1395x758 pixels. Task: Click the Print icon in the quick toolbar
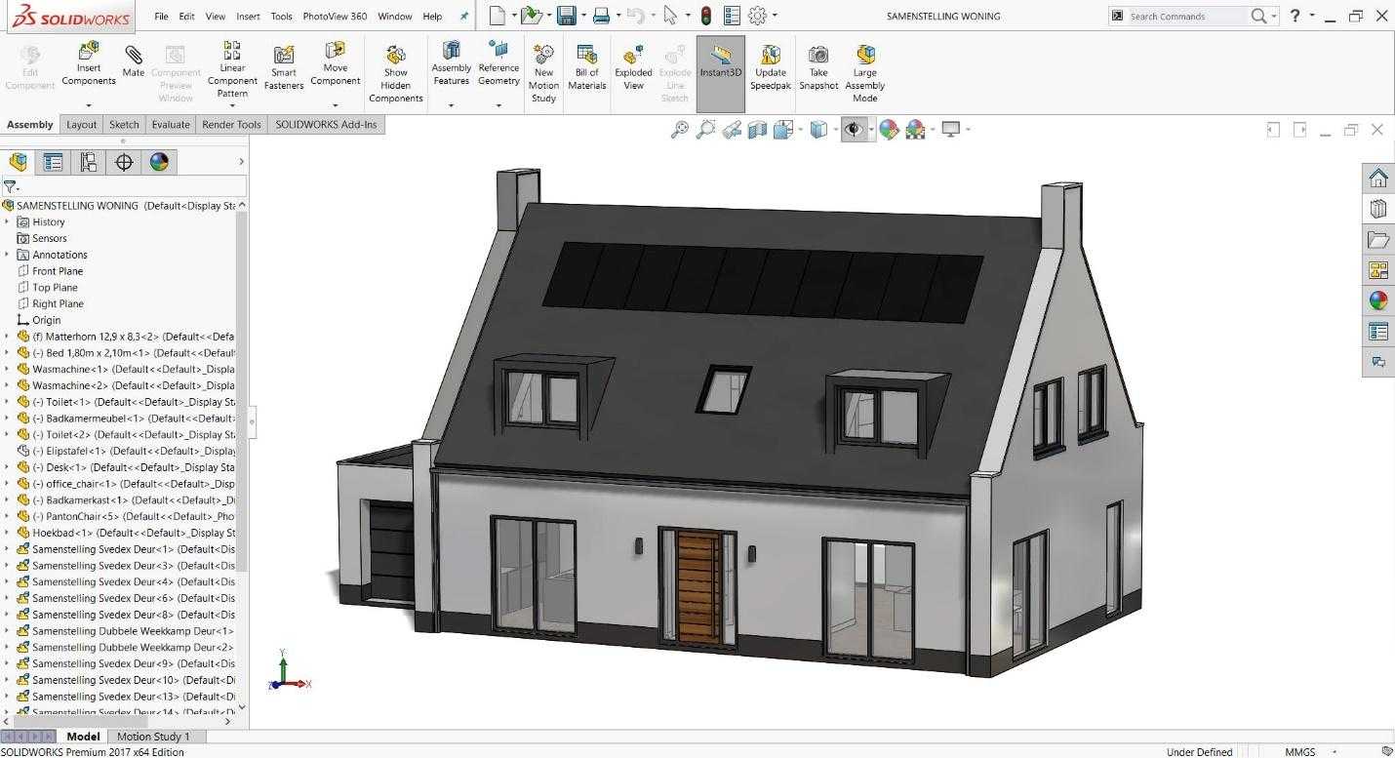point(602,16)
